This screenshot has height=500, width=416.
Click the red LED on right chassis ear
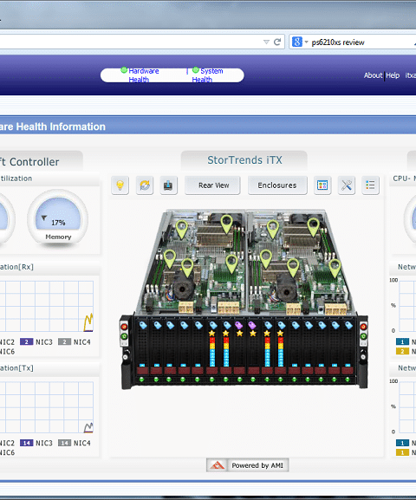point(363,326)
